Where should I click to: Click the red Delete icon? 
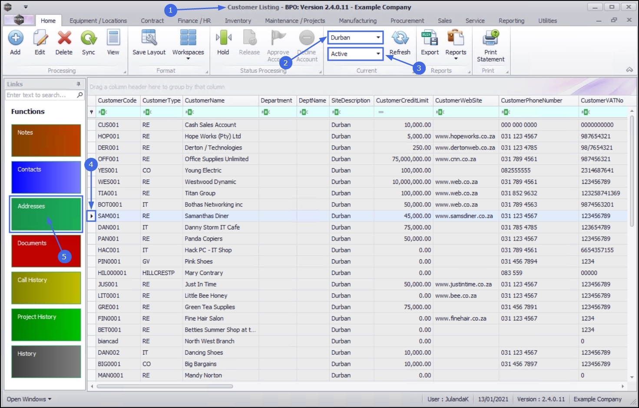(64, 38)
